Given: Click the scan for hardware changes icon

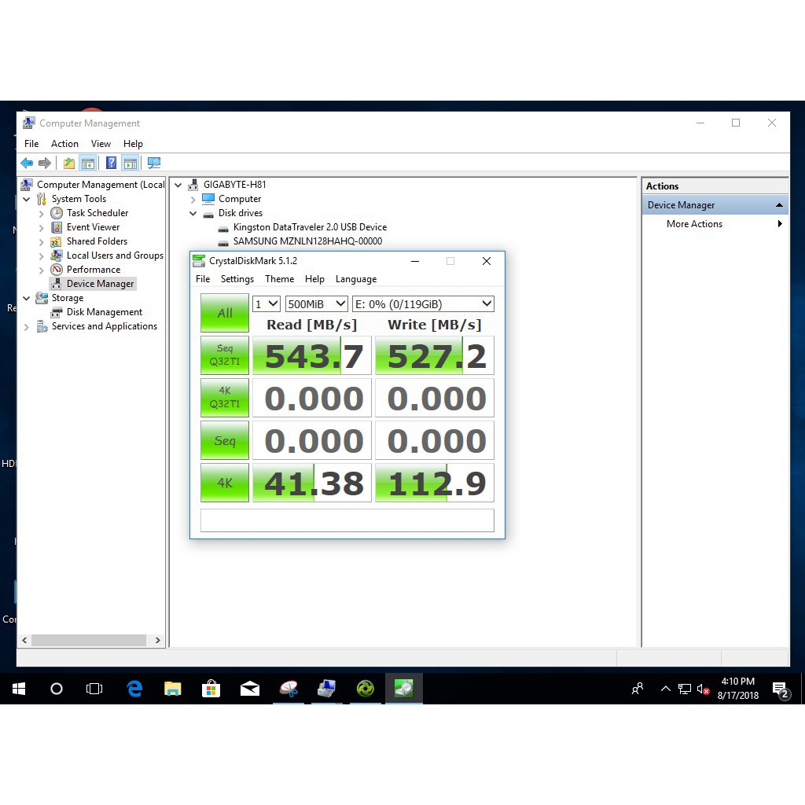Looking at the screenshot, I should (x=154, y=163).
